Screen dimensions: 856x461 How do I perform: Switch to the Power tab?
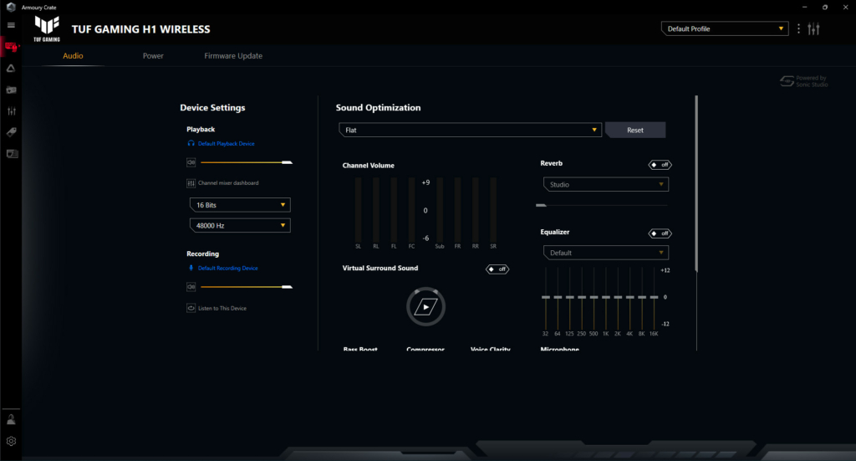[153, 56]
